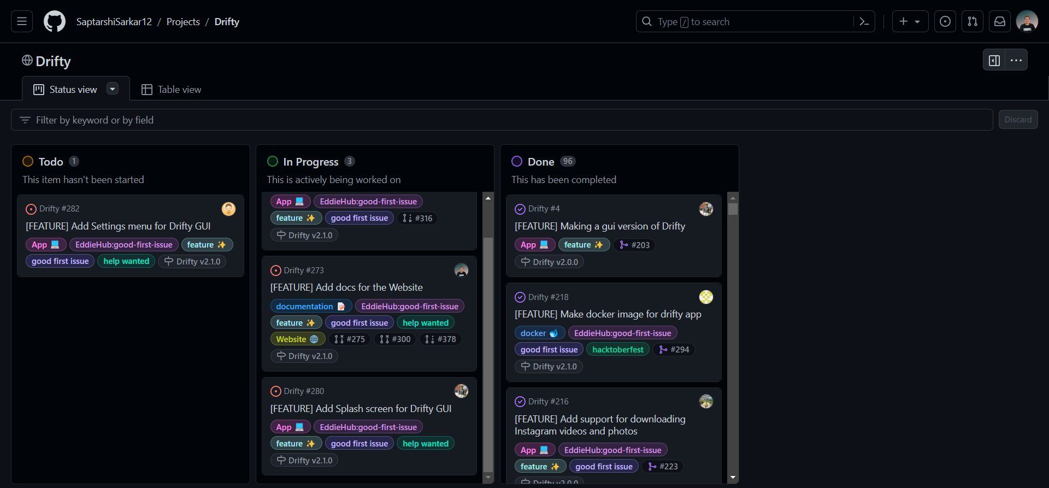This screenshot has width=1049, height=488.
Task: Click the App label on Drifty #282 card
Action: pos(46,245)
